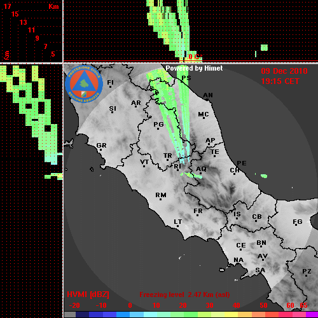Image resolution: width=318 pixels, height=318 pixels.
Task: Click the 17 Km altitude scale label
Action: click(x=8, y=6)
